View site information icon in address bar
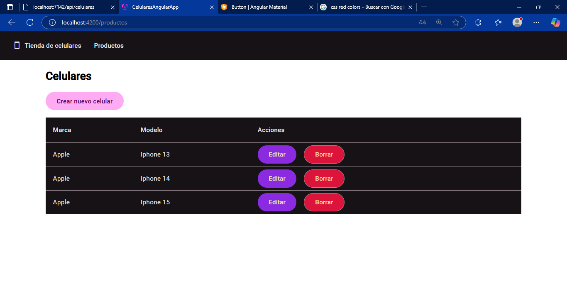The image size is (567, 299). (52, 22)
